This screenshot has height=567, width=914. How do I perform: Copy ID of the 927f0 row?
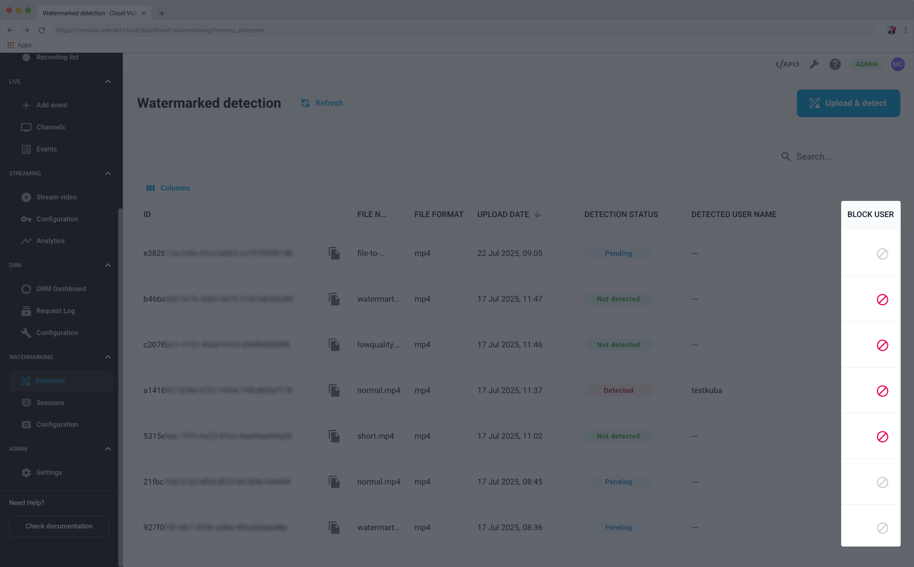pos(334,527)
